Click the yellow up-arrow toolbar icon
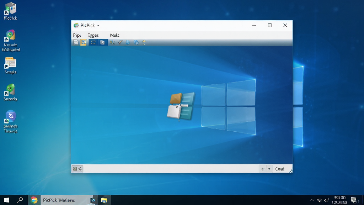Image resolution: width=364 pixels, height=205 pixels. click(x=144, y=42)
